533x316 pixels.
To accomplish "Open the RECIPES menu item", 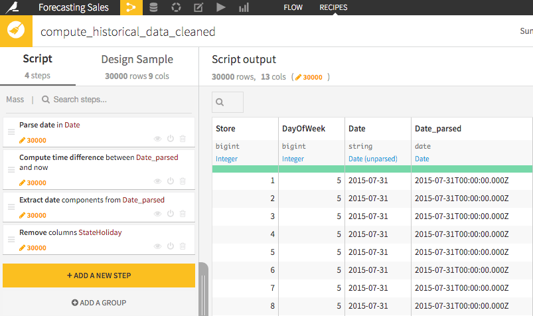I will (333, 7).
